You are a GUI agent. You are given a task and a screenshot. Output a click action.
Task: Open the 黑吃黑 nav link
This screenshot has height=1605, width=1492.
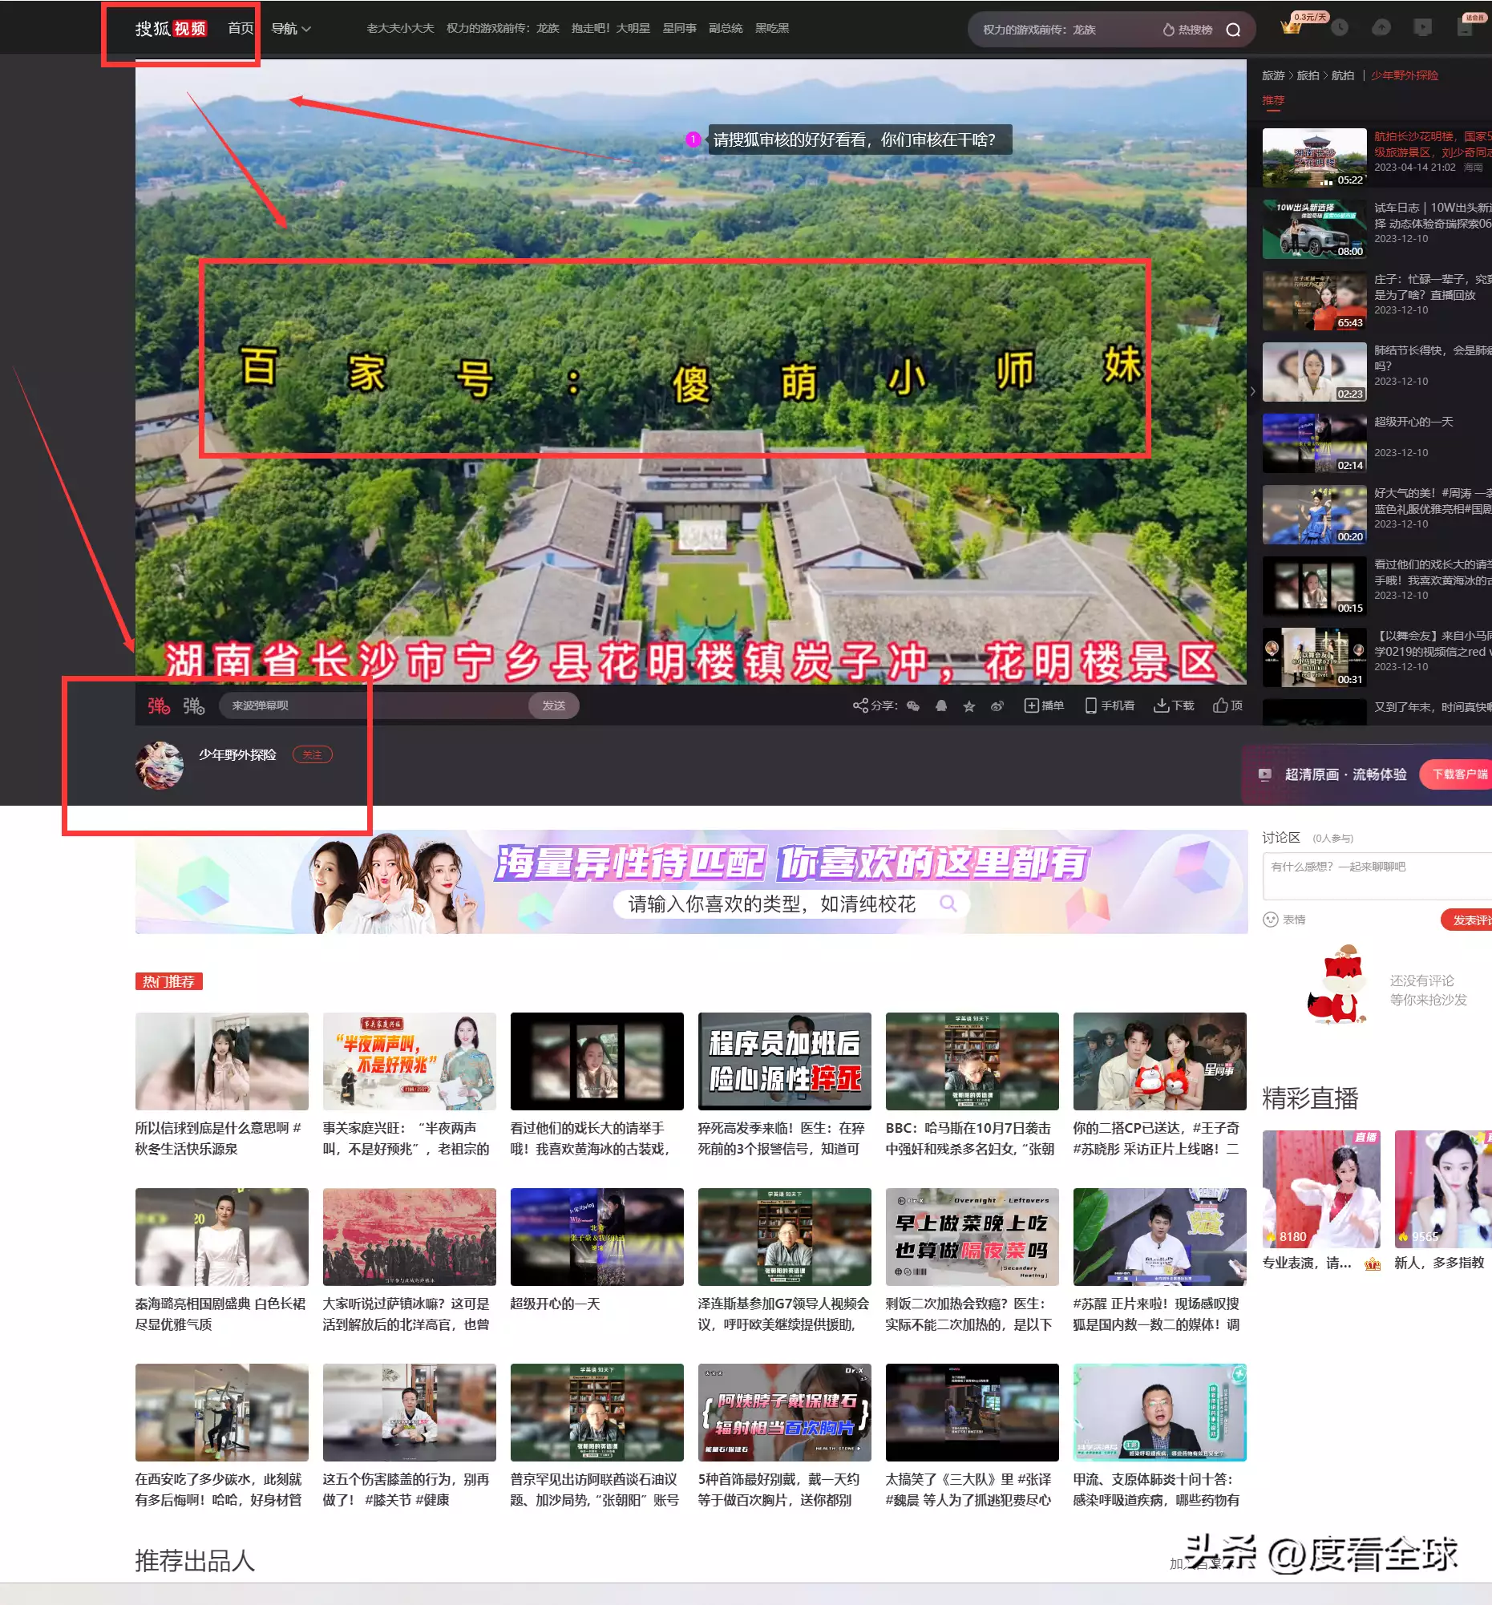point(772,28)
